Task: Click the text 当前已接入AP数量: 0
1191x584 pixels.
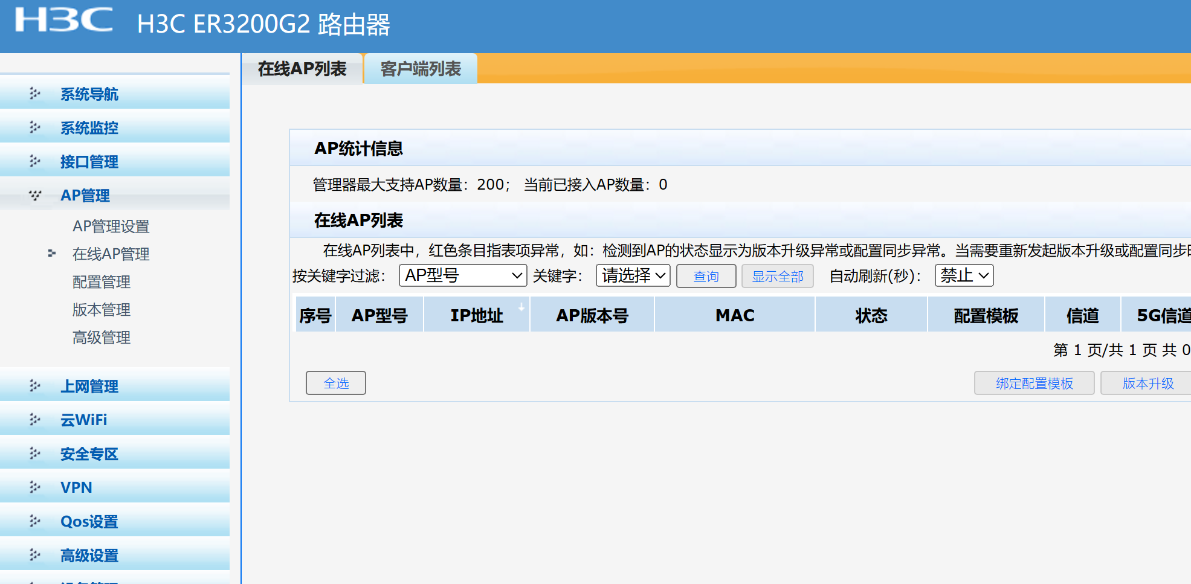Action: click(596, 184)
